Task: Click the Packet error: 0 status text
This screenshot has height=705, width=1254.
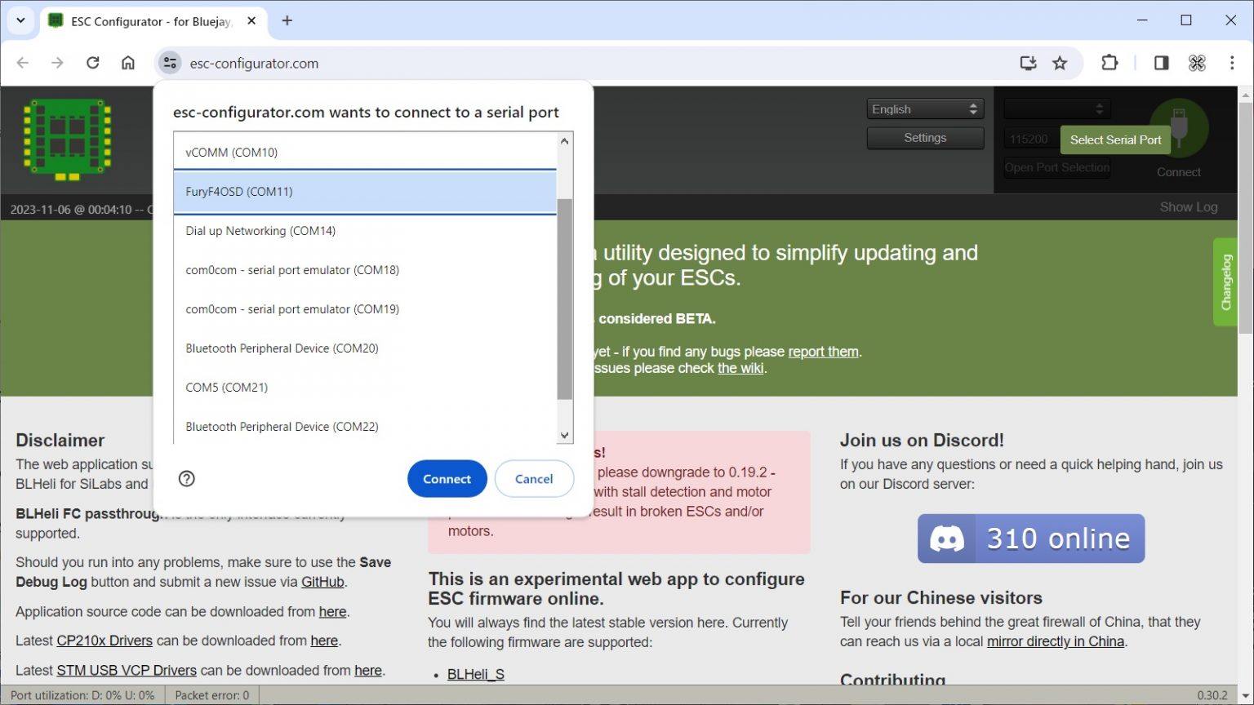Action: (212, 695)
